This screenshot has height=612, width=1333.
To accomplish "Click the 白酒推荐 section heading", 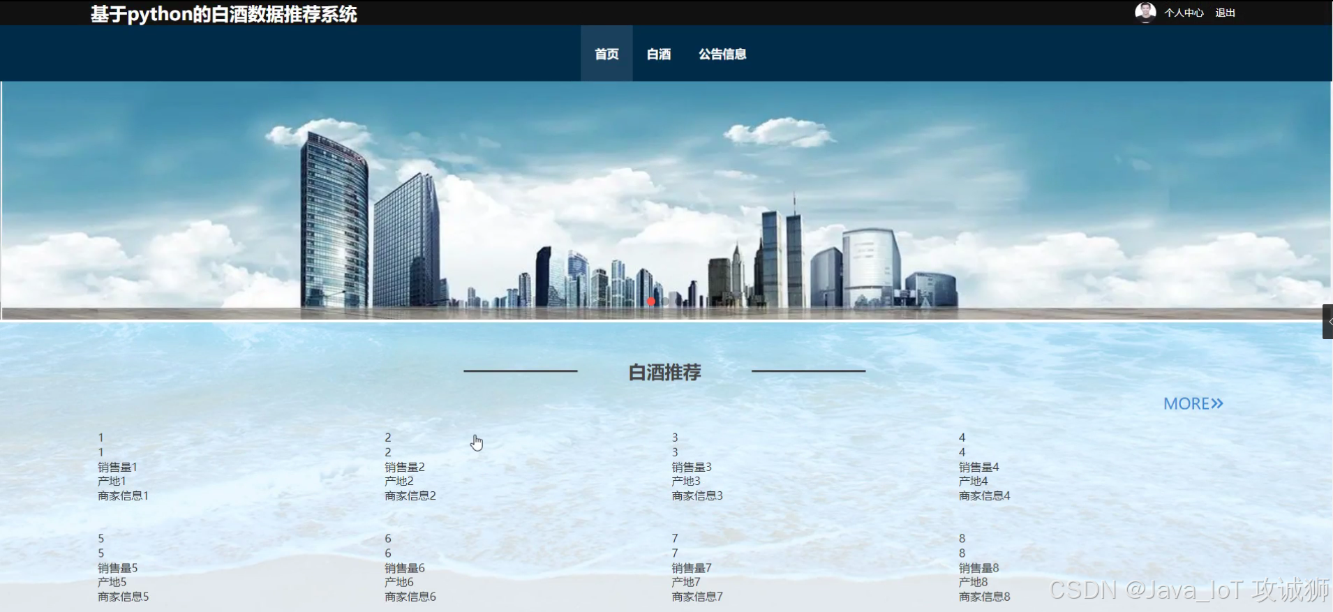I will tap(664, 372).
